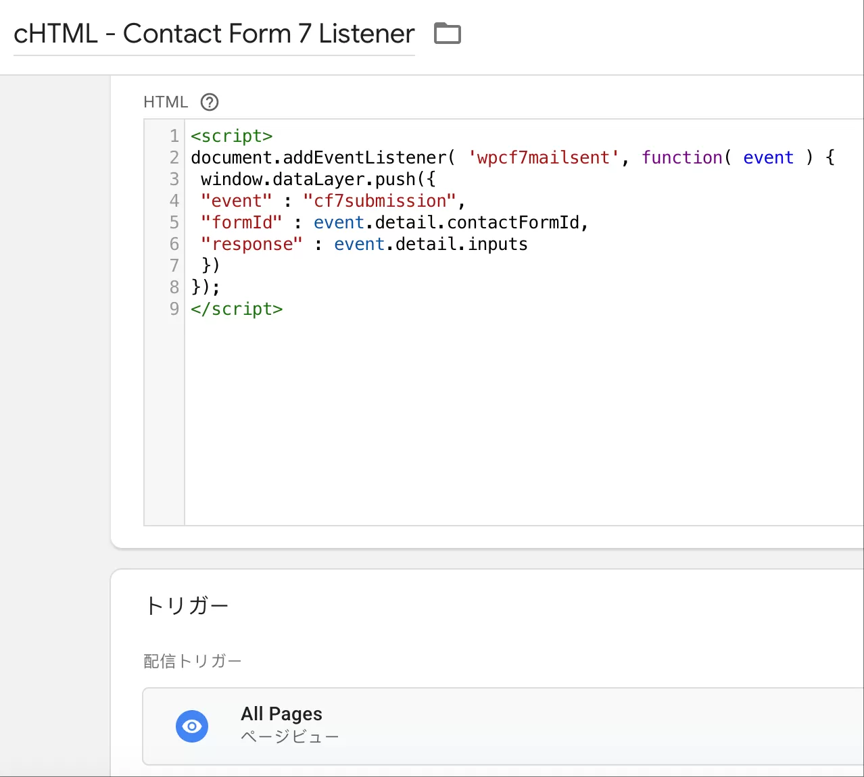Click the HTML field label
The image size is (864, 777).
(x=166, y=102)
